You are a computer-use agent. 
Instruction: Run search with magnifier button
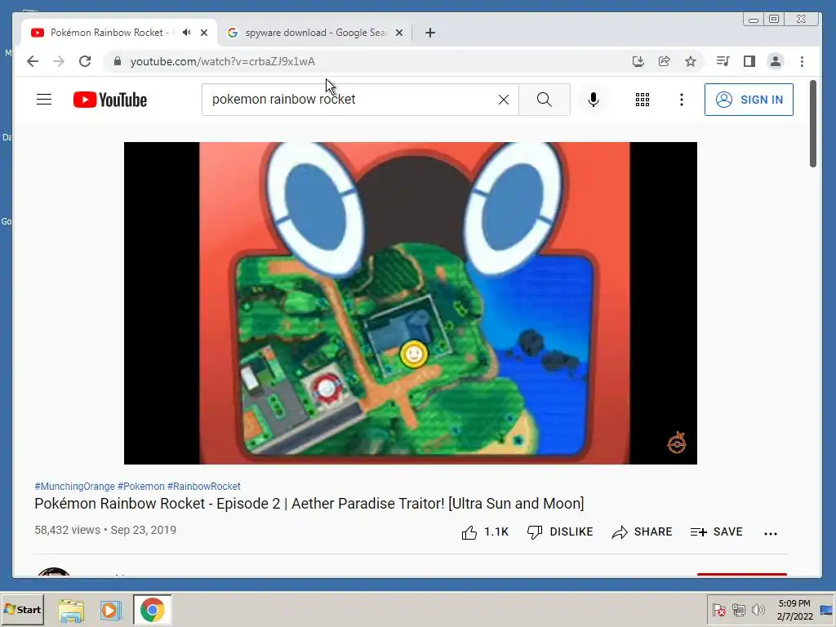(x=545, y=99)
